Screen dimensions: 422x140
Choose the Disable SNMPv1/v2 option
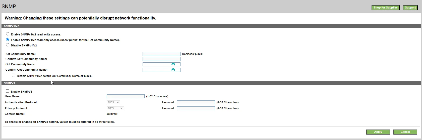click(x=8, y=45)
